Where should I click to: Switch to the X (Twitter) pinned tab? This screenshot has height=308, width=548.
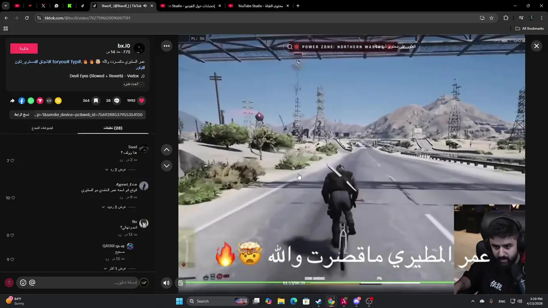click(43, 6)
